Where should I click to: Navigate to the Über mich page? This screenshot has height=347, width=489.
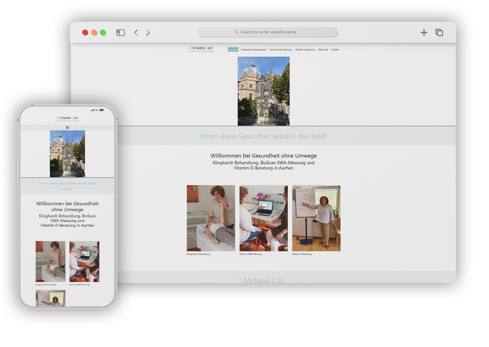click(x=323, y=50)
